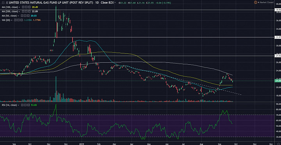Click the 31.97 horizontal line price label
Image resolution: width=281 pixels, height=145 pixels.
point(277,37)
